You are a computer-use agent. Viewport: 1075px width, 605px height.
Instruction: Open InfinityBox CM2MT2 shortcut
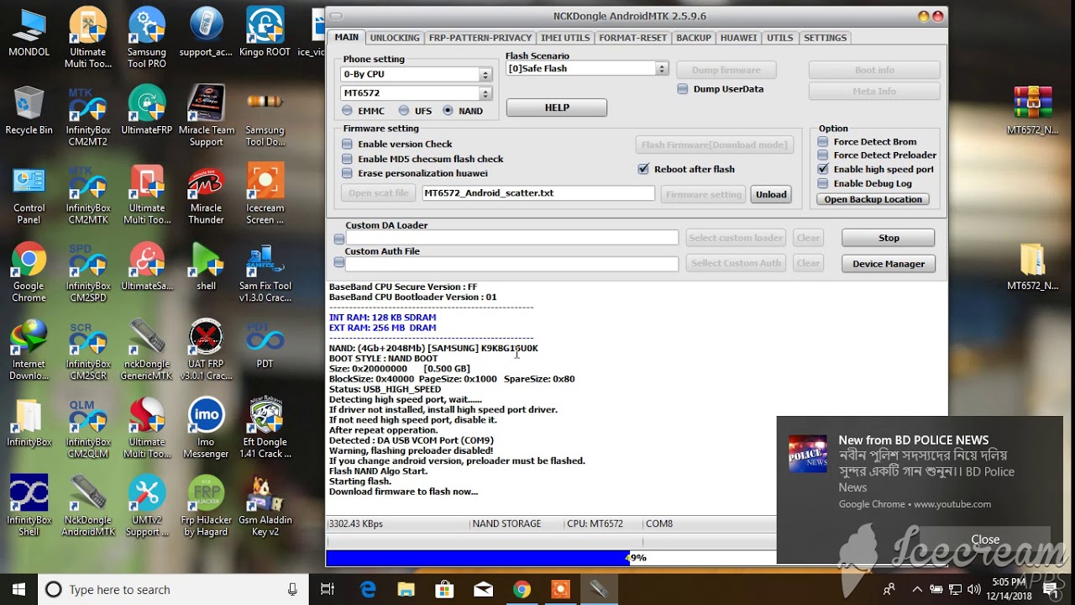[88, 117]
